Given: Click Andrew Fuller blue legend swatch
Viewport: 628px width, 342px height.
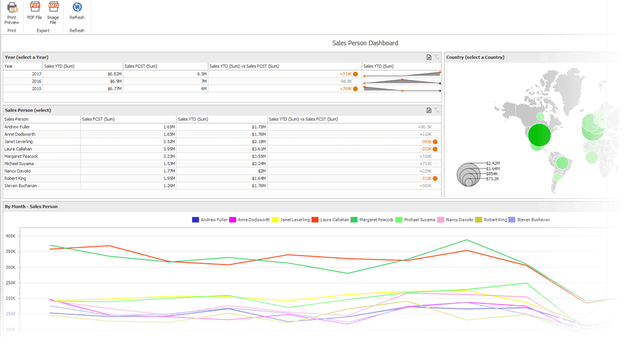Looking at the screenshot, I should coord(195,219).
